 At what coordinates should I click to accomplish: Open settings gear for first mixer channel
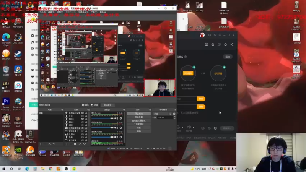[x=121, y=118]
